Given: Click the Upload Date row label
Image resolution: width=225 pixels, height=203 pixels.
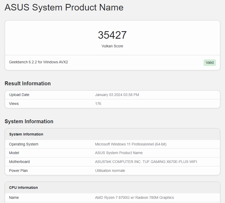Looking at the screenshot, I should [19, 95].
